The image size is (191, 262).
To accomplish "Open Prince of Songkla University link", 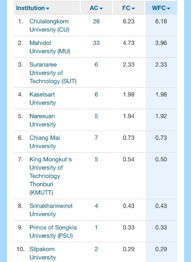I will click(x=53, y=232).
